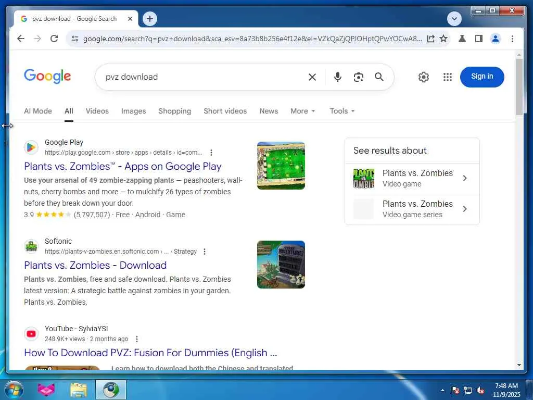Open more options for YouTube result
Viewport: 533px width, 400px height.
click(137, 339)
